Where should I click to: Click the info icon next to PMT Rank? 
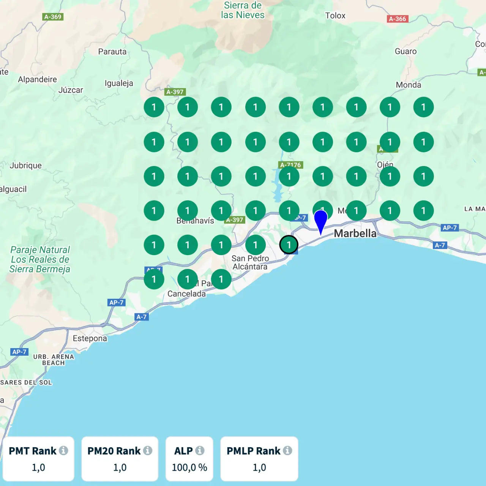[63, 450]
